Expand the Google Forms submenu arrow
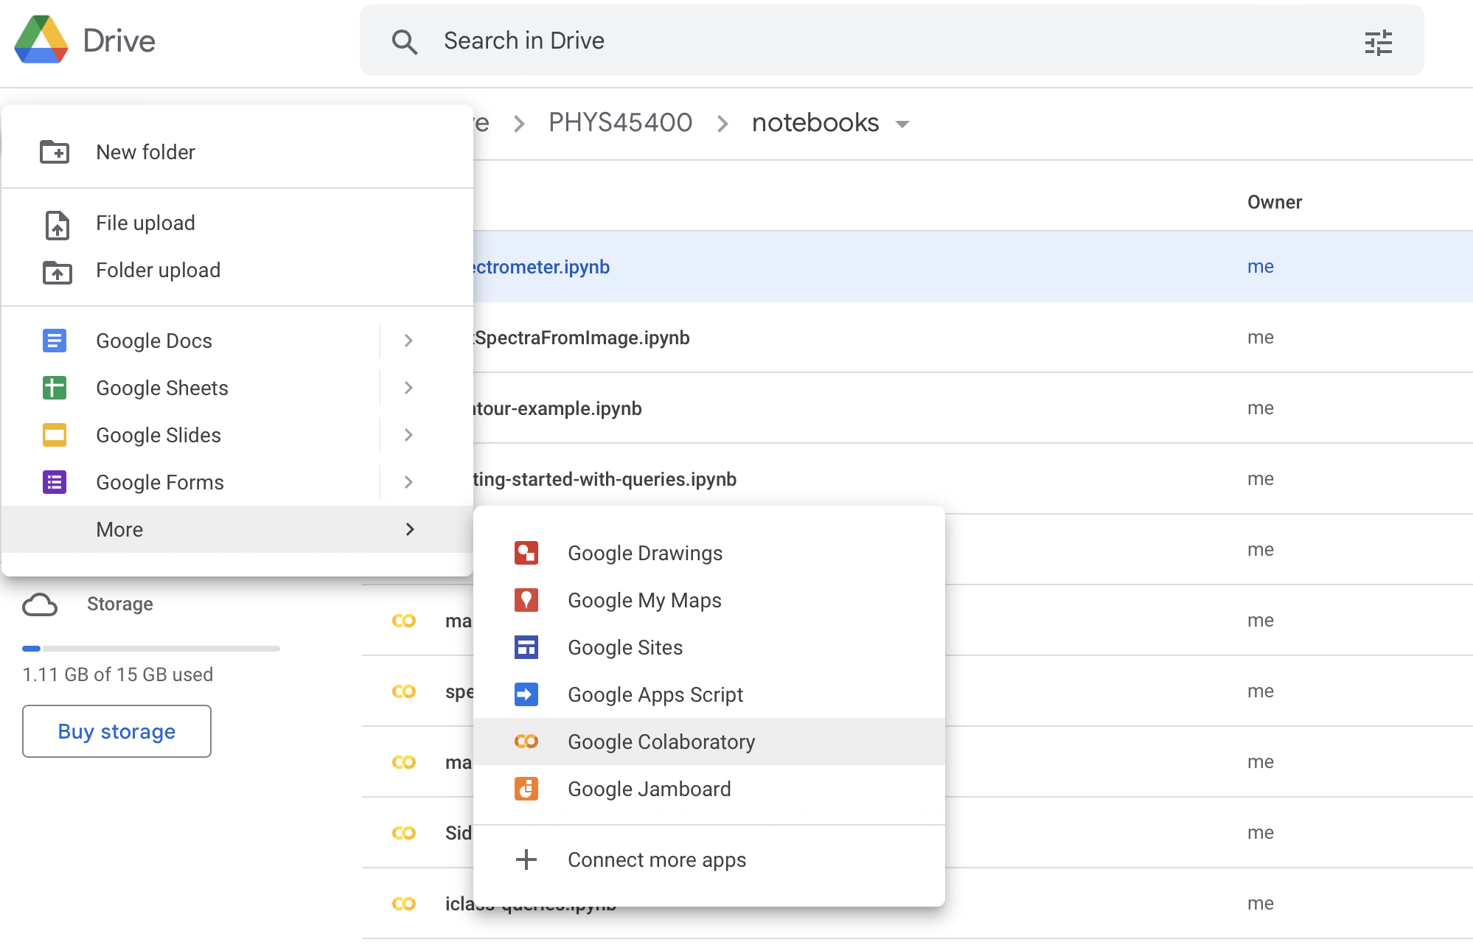Viewport: 1473px width, 945px height. (408, 482)
